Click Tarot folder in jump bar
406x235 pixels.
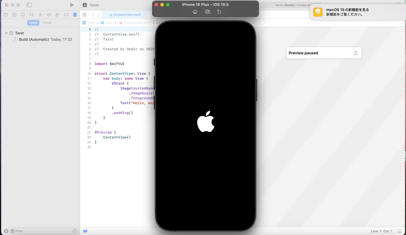(107, 23)
